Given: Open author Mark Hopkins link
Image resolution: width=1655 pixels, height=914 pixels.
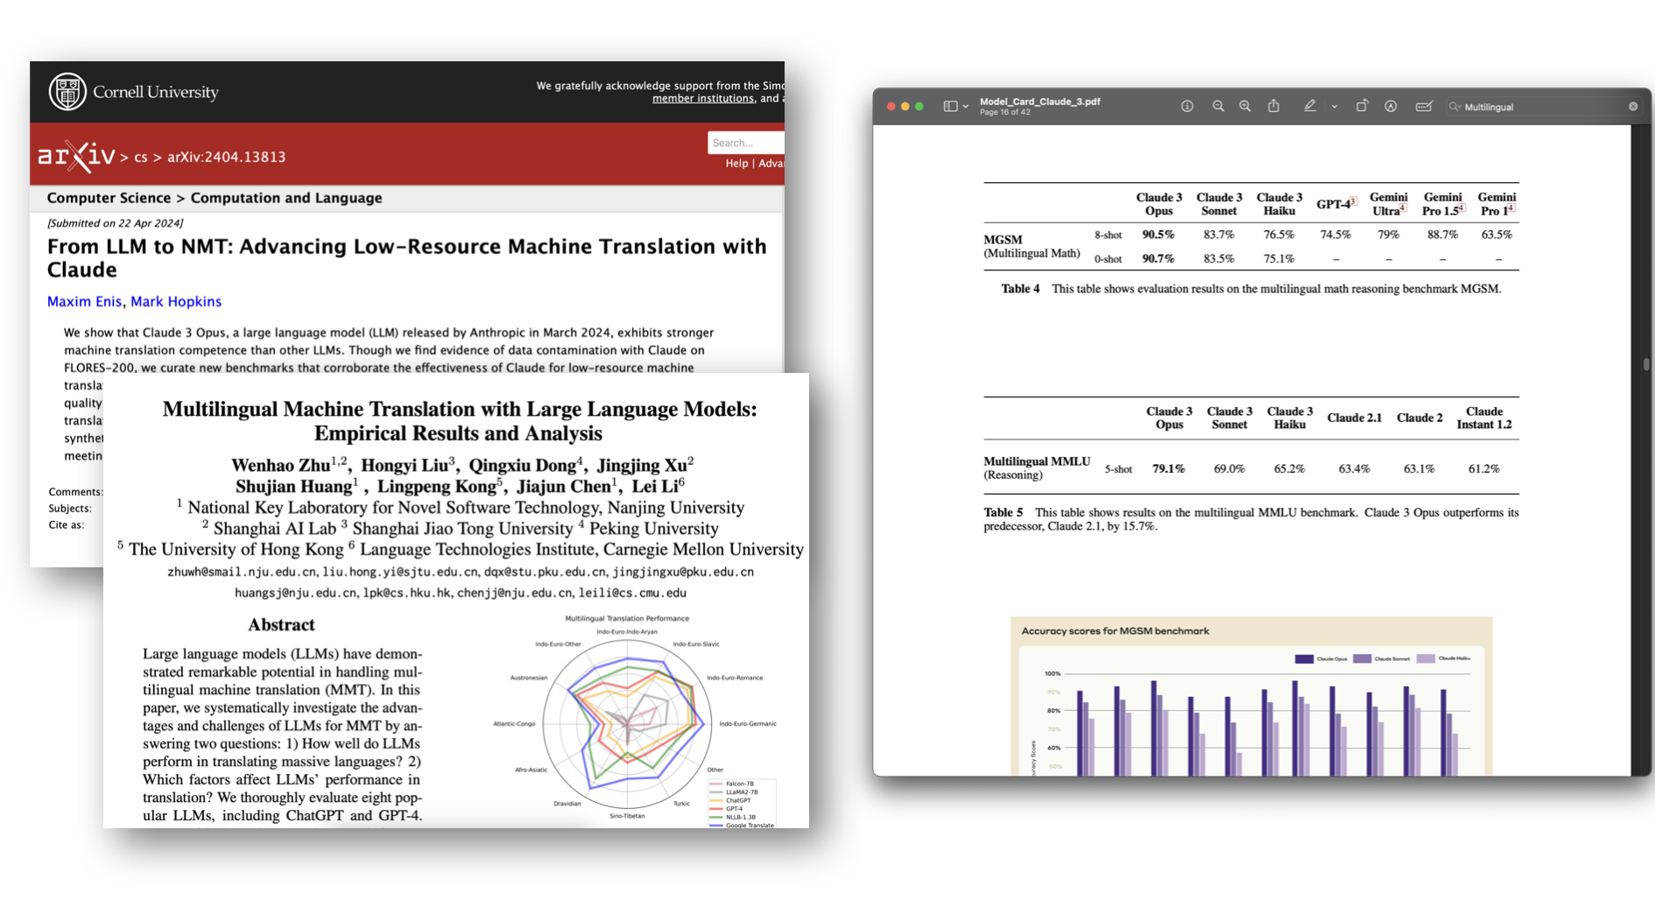Looking at the screenshot, I should [176, 301].
